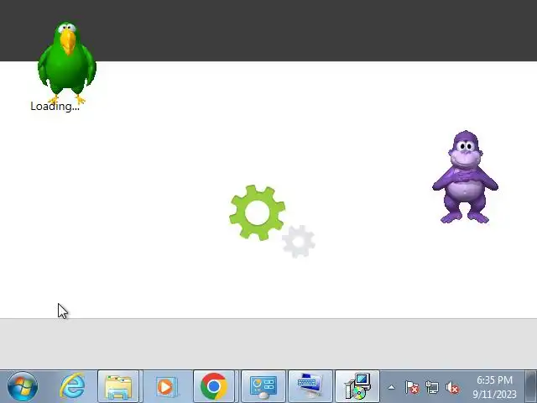
Task: Click the purple Bonzi gorilla character
Action: 465,177
